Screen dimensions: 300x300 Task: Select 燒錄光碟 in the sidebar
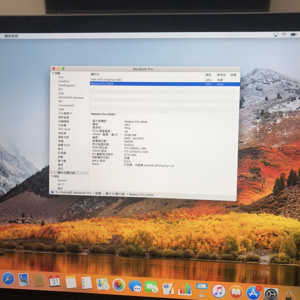(63, 137)
